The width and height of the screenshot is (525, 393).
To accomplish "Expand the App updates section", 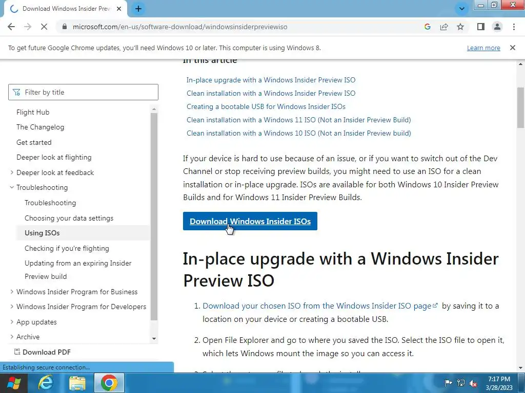I will [x=12, y=322].
